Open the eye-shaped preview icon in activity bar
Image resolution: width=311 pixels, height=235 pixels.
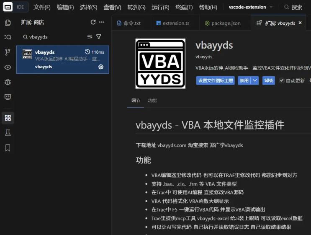8,67
